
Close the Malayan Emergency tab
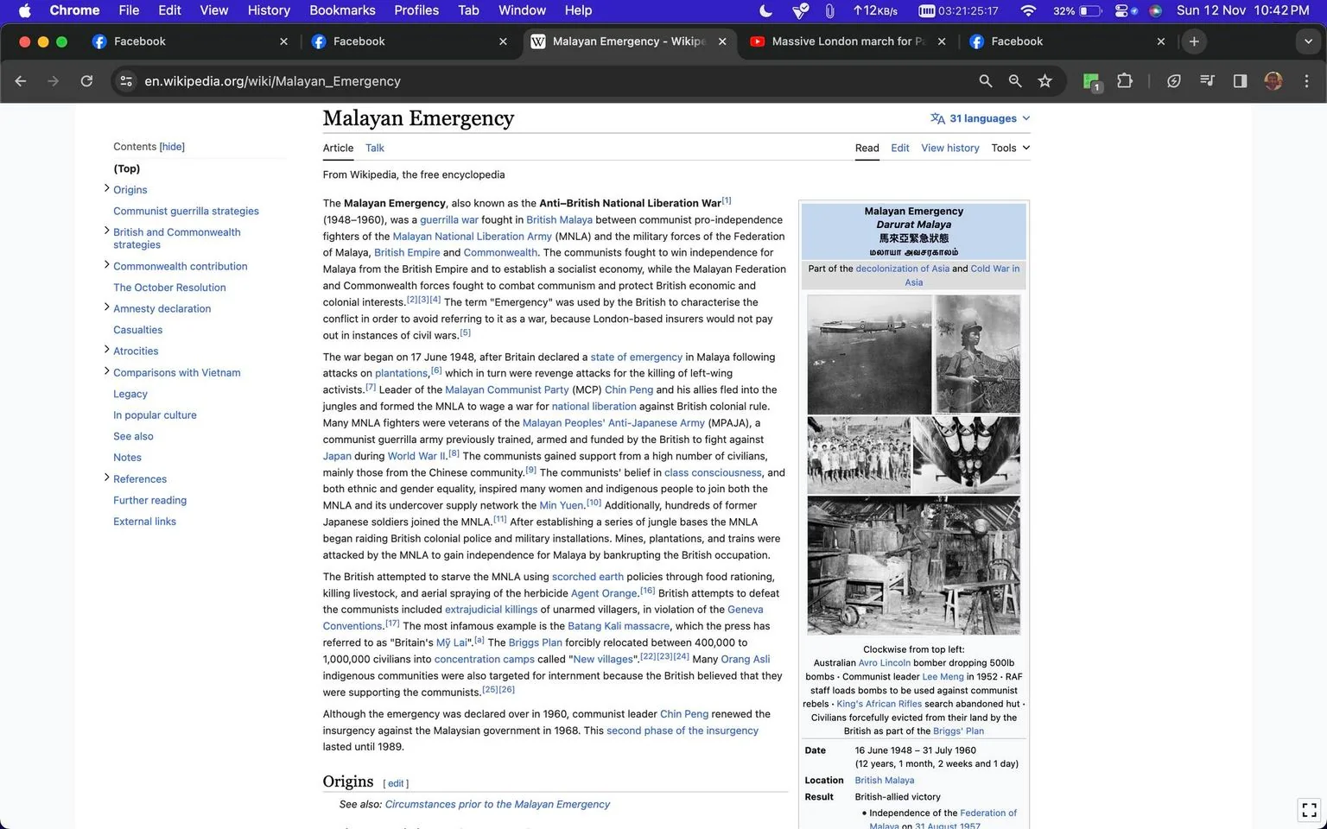point(722,41)
